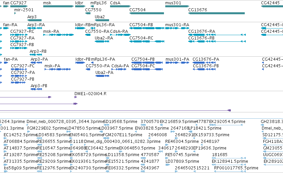This screenshot has width=283, height=173.
Task: Click the msk-RA transcript label
Action: [51, 31]
